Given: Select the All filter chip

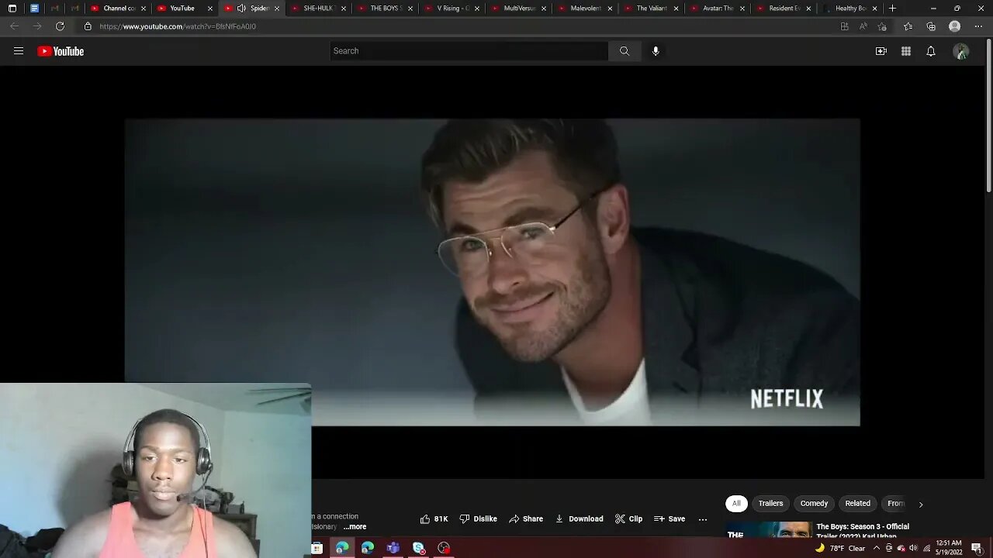Looking at the screenshot, I should (x=736, y=504).
